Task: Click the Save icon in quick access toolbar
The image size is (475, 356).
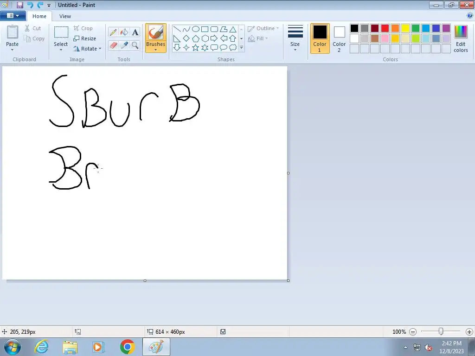Action: coord(20,5)
